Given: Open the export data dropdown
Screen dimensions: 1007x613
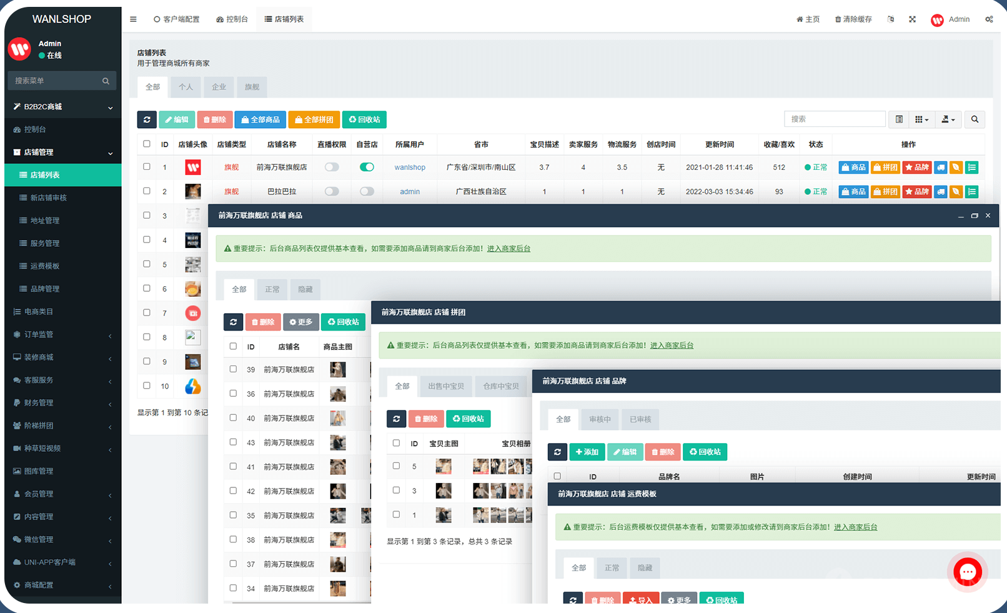Looking at the screenshot, I should pyautogui.click(x=948, y=119).
